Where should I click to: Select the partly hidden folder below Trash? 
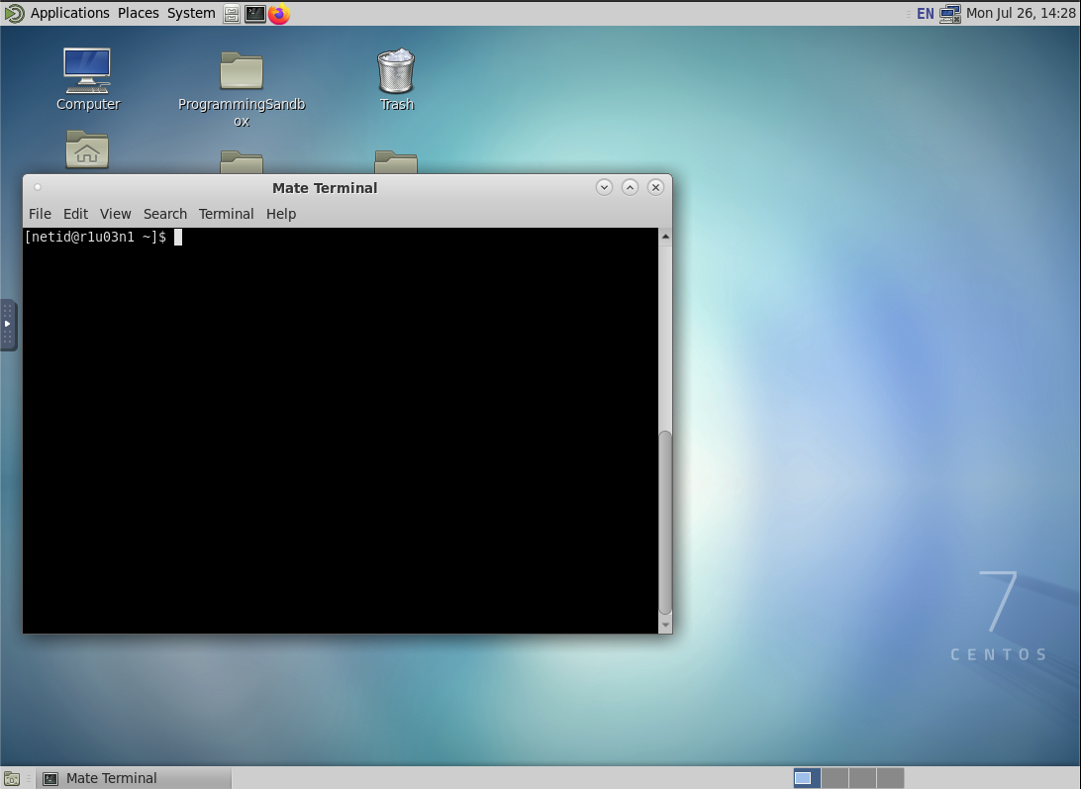click(396, 162)
